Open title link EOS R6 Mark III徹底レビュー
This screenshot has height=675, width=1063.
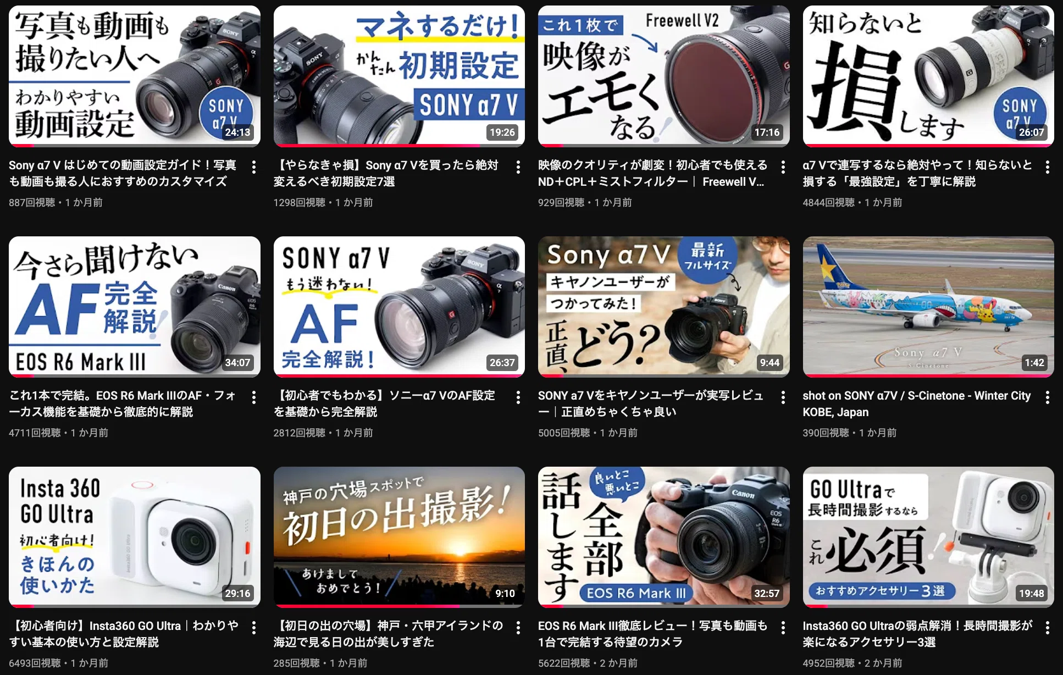pos(652,634)
